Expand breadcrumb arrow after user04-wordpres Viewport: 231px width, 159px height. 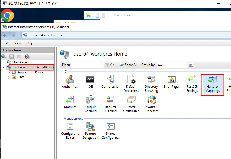61,35
